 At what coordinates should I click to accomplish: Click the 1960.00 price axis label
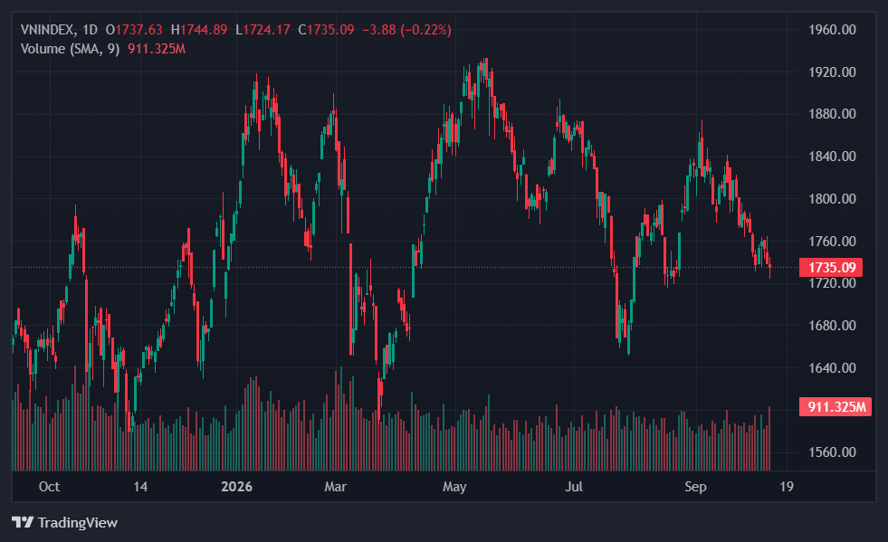pyautogui.click(x=832, y=30)
